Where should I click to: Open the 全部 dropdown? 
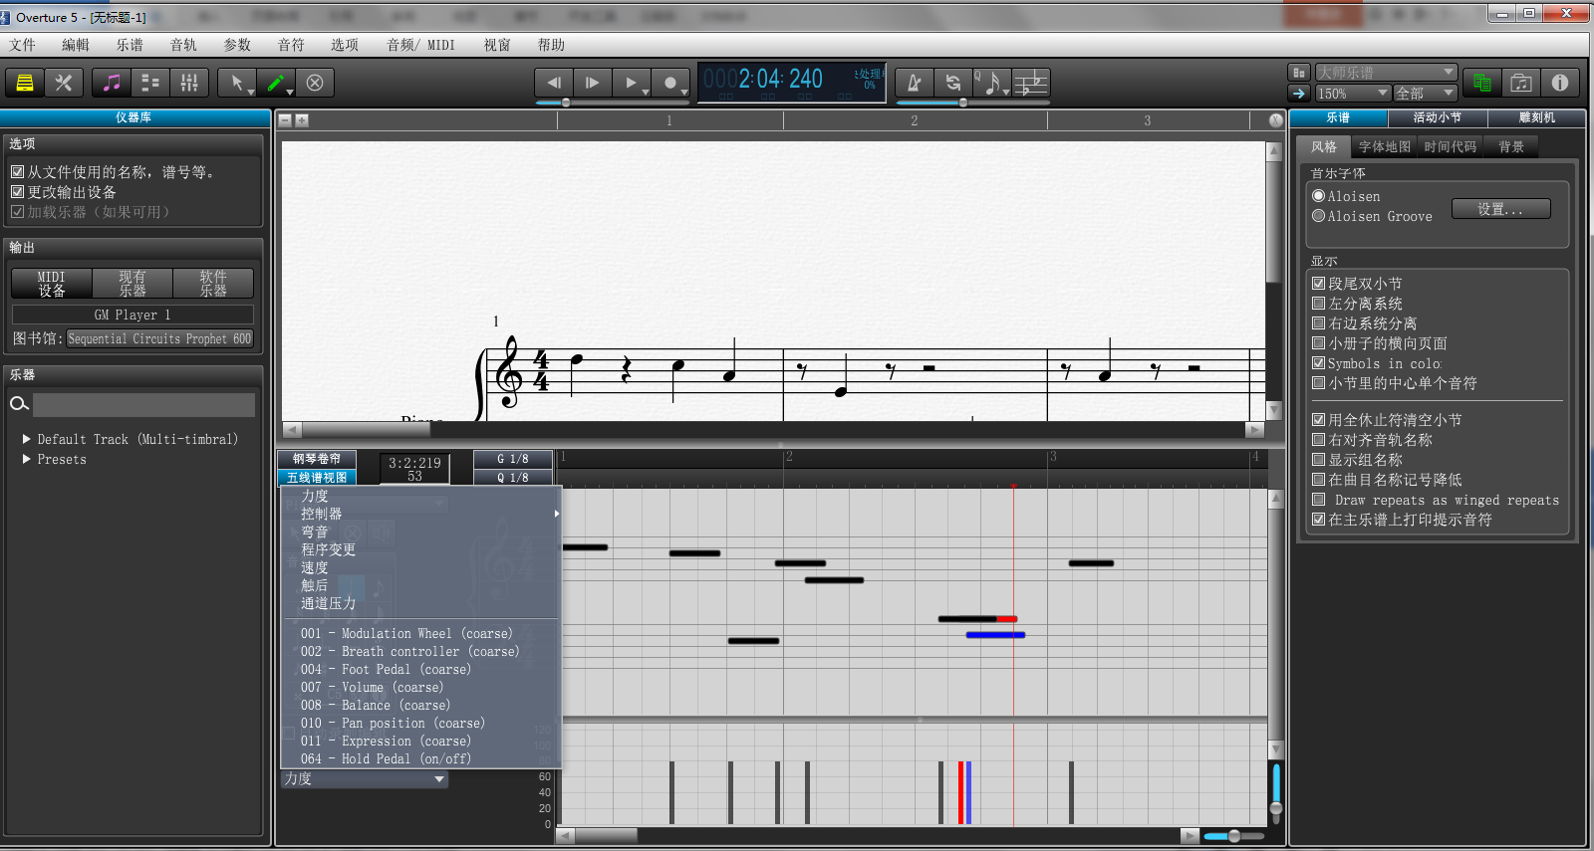[x=1425, y=93]
